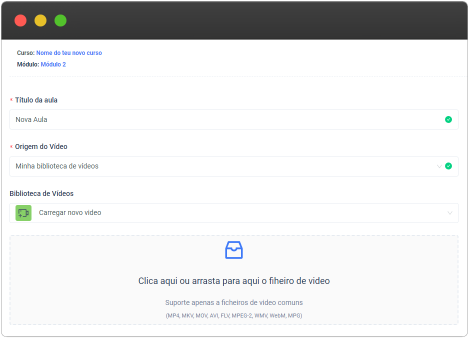Viewport: 469px width, 338px height.
Task: Click the "Origem do Vídeo" field label
Action: 41,146
